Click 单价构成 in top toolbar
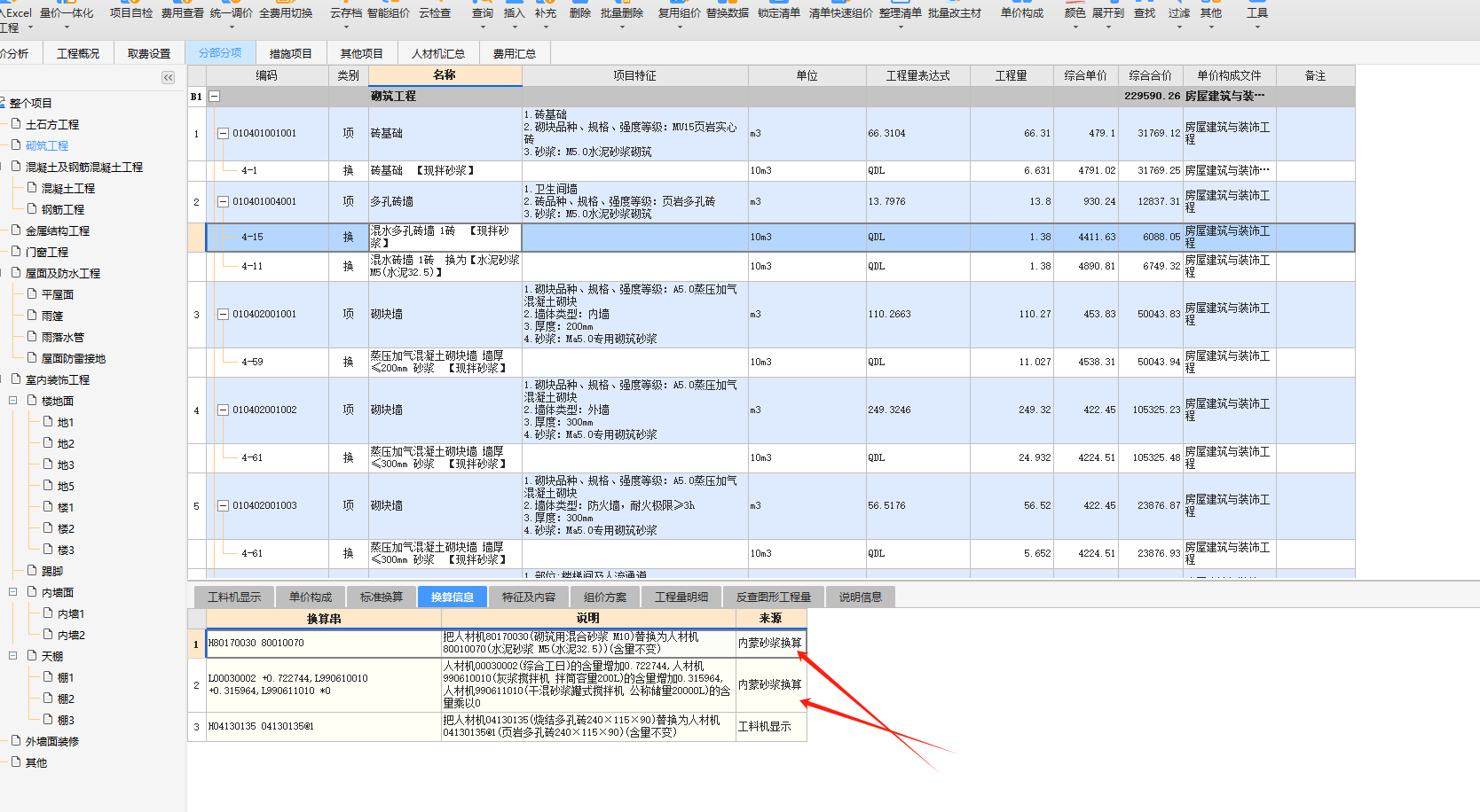Viewport: 1480px width, 812px height. tap(1022, 13)
